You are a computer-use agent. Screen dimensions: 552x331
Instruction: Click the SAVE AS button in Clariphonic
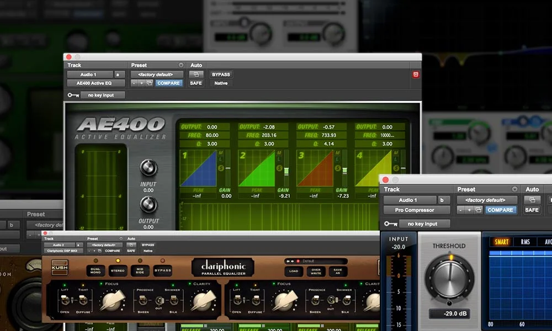tap(338, 271)
